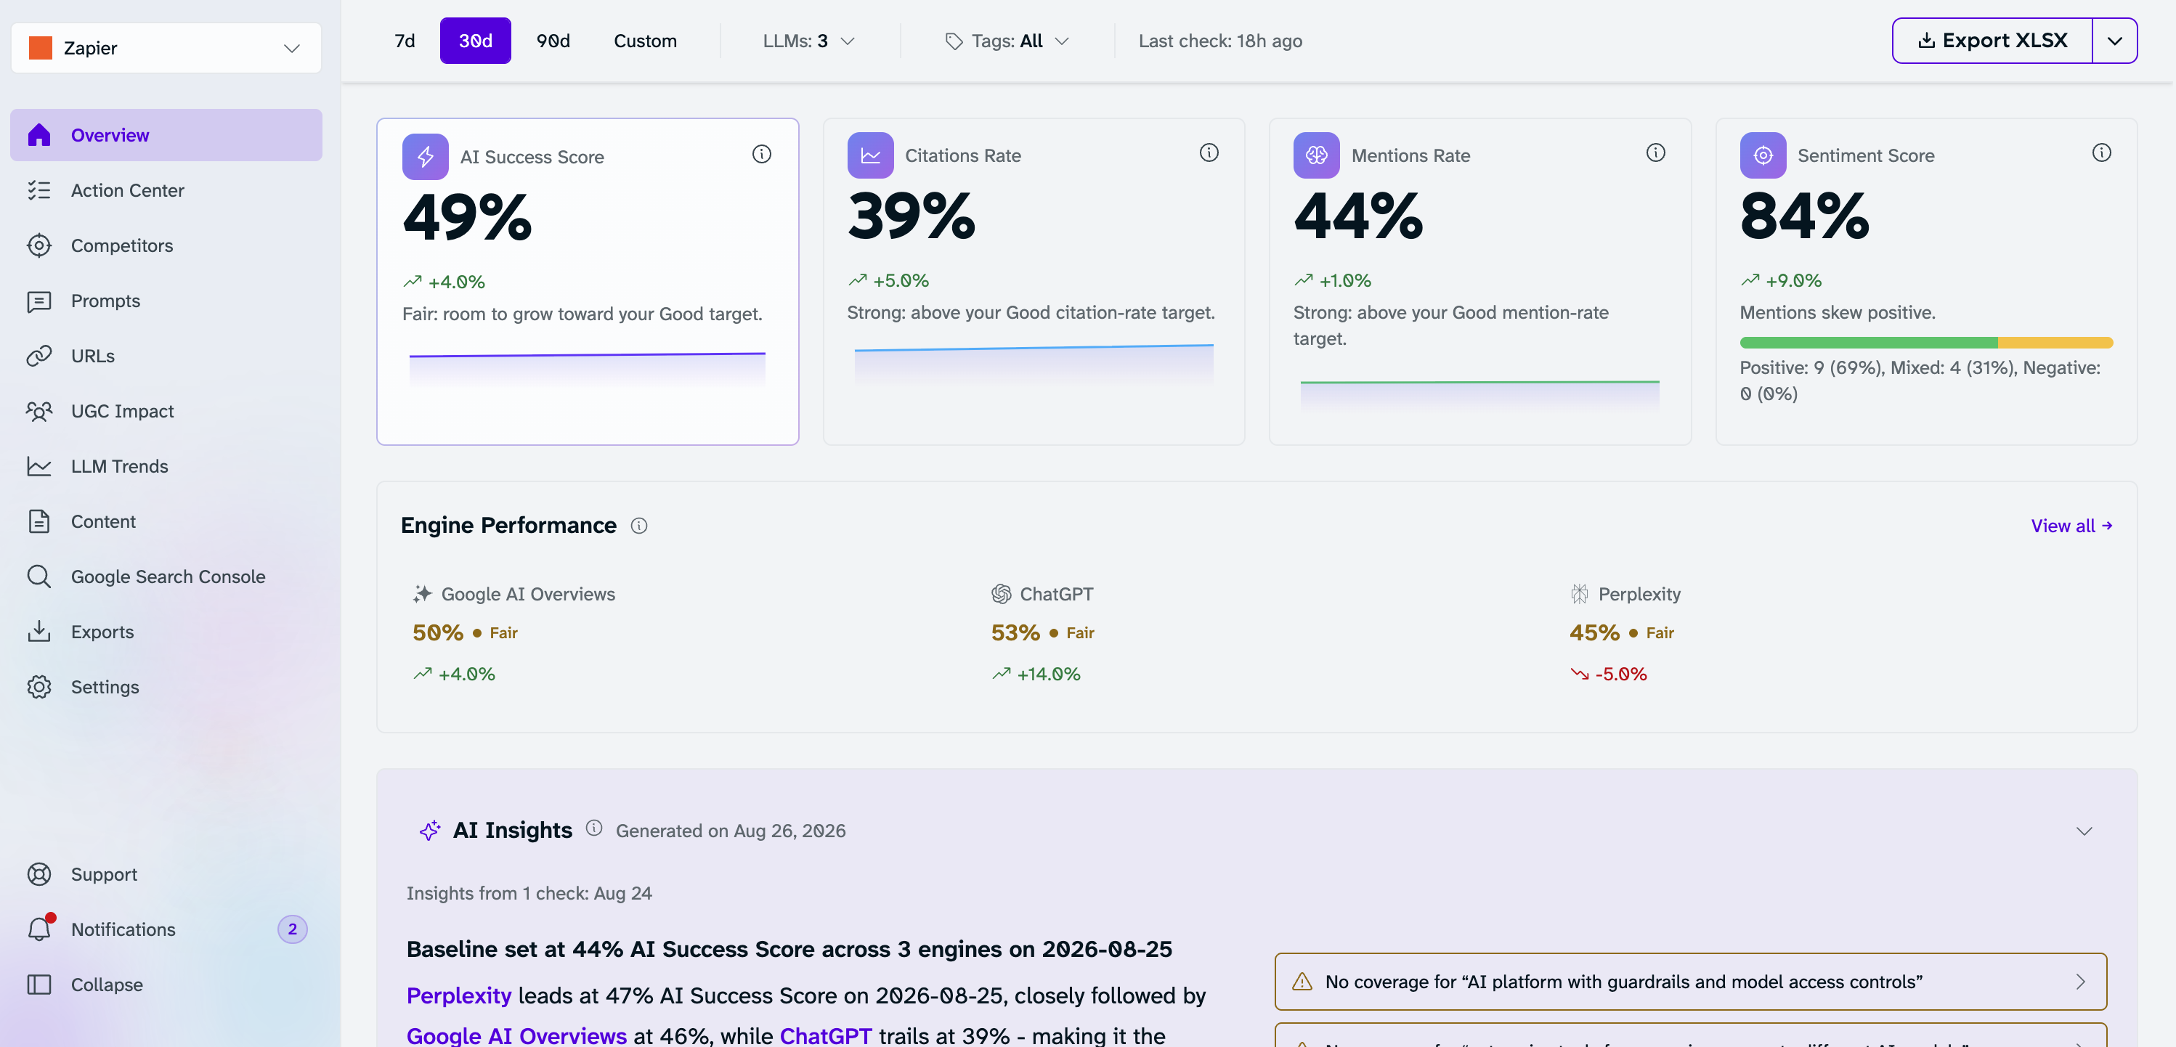
Task: Select the 30d time range
Action: [x=476, y=41]
